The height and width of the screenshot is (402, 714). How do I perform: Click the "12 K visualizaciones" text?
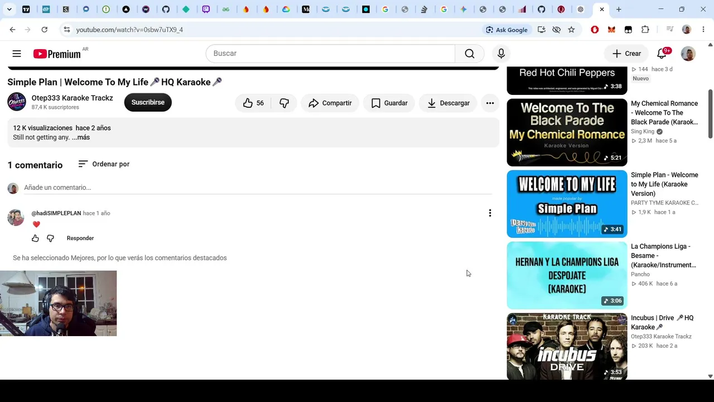[x=43, y=128]
